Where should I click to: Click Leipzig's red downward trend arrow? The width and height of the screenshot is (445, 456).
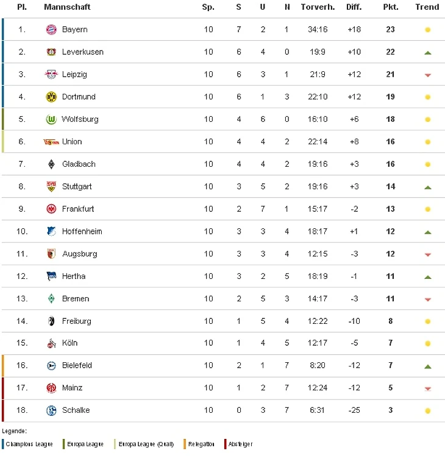(x=427, y=75)
